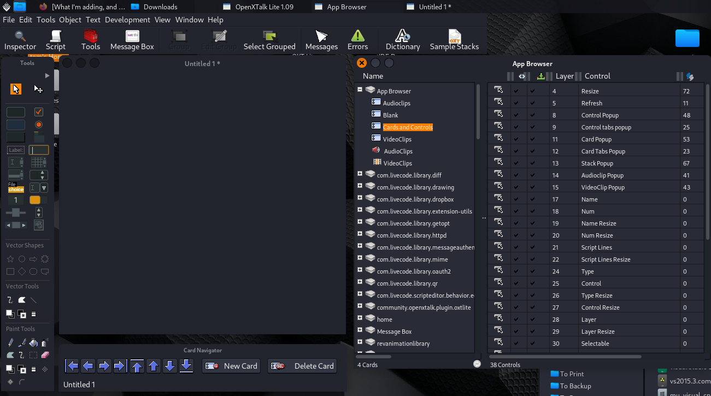Click the radio button control in Tools palette
This screenshot has height=396, width=711.
38,125
